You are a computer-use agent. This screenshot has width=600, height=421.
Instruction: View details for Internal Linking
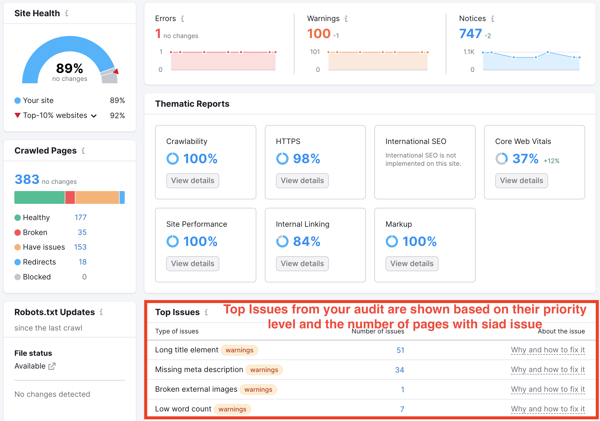pos(302,263)
